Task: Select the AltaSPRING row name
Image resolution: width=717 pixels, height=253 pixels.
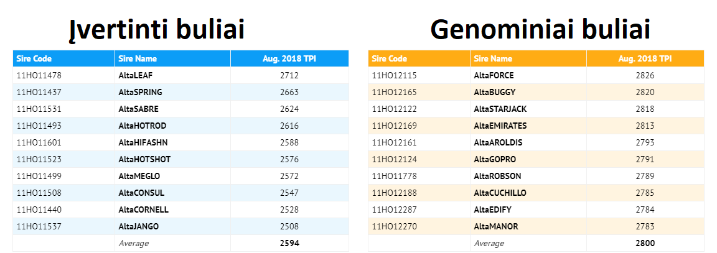Action: (x=140, y=92)
